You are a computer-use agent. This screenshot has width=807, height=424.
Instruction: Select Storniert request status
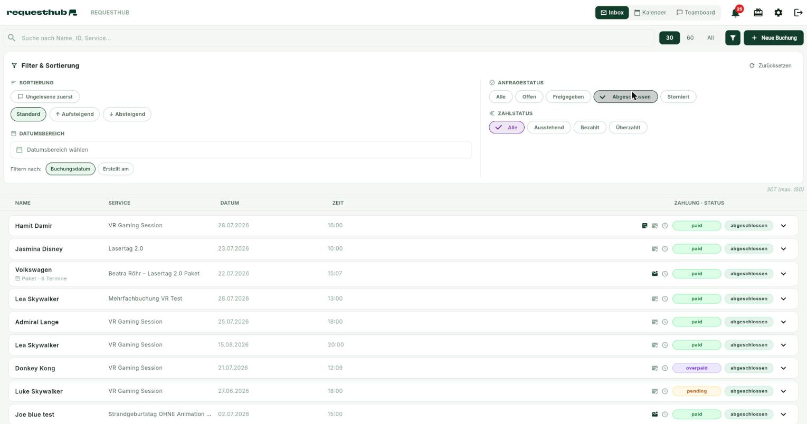pos(678,97)
